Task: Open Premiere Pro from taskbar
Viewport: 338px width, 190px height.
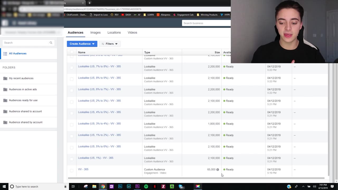Action: 137,187
